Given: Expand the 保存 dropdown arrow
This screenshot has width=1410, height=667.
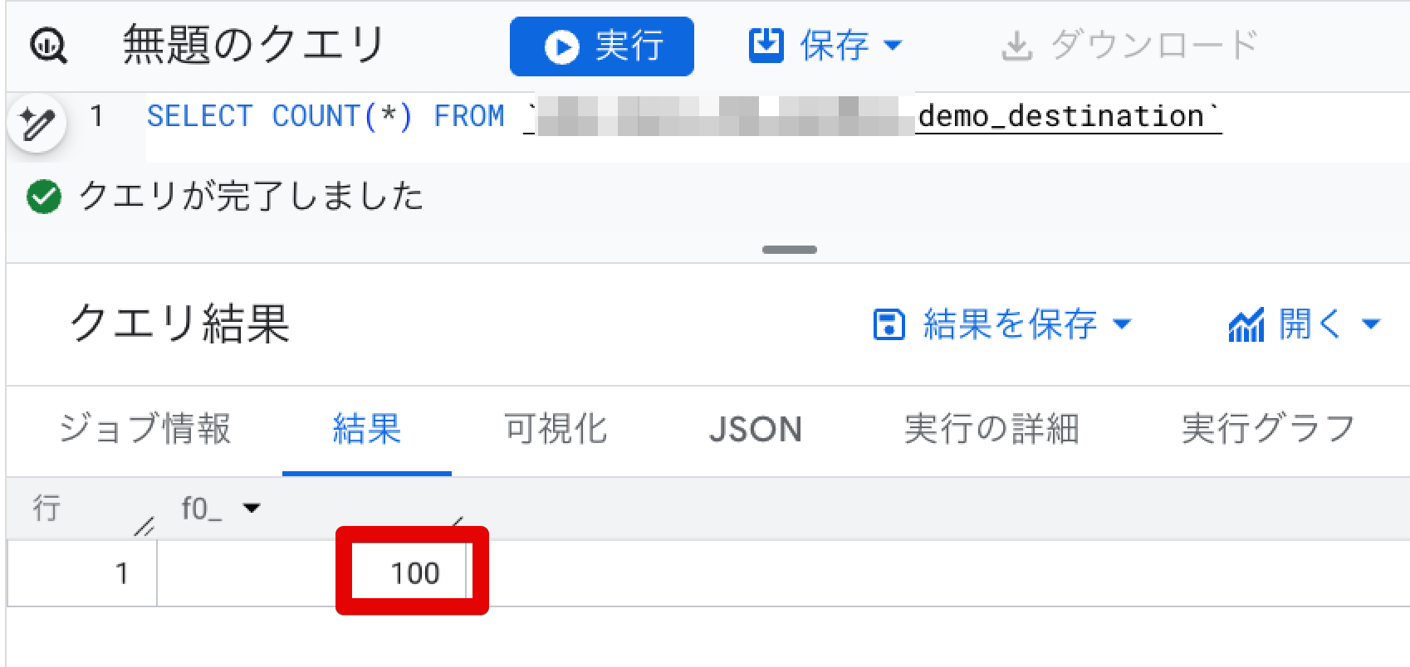Looking at the screenshot, I should tap(893, 46).
